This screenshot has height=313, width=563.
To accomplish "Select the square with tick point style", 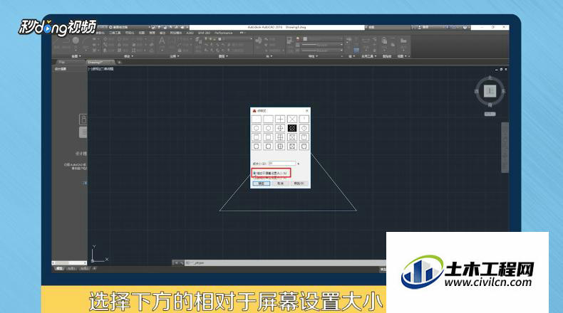I will click(304, 137).
